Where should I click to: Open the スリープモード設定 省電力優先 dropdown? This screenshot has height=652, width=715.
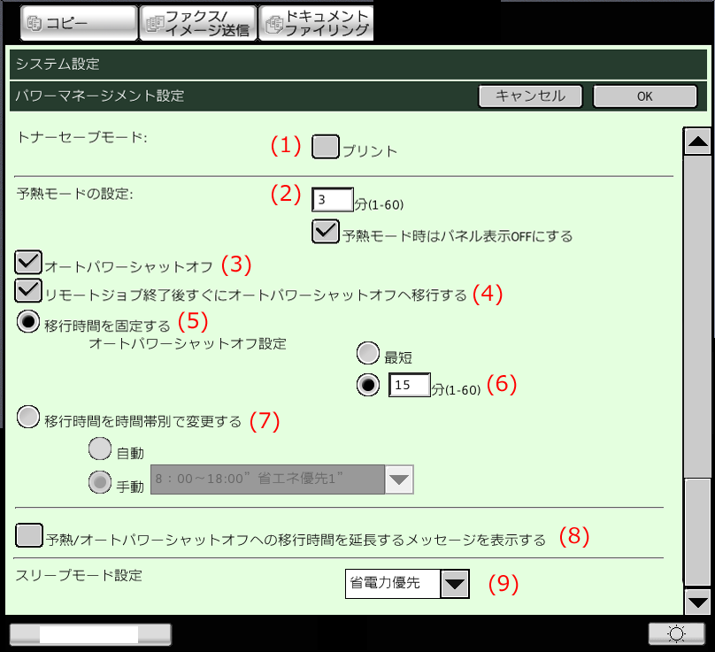(x=454, y=583)
